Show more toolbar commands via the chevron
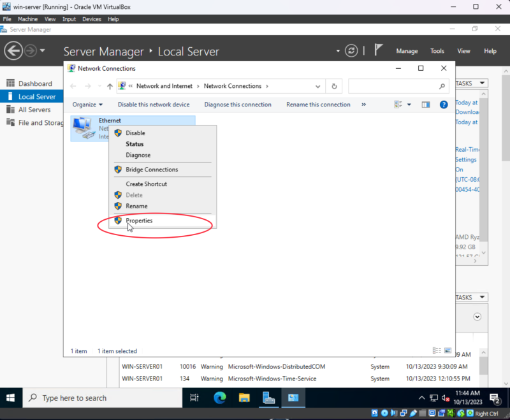The width and height of the screenshot is (510, 420). point(364,105)
